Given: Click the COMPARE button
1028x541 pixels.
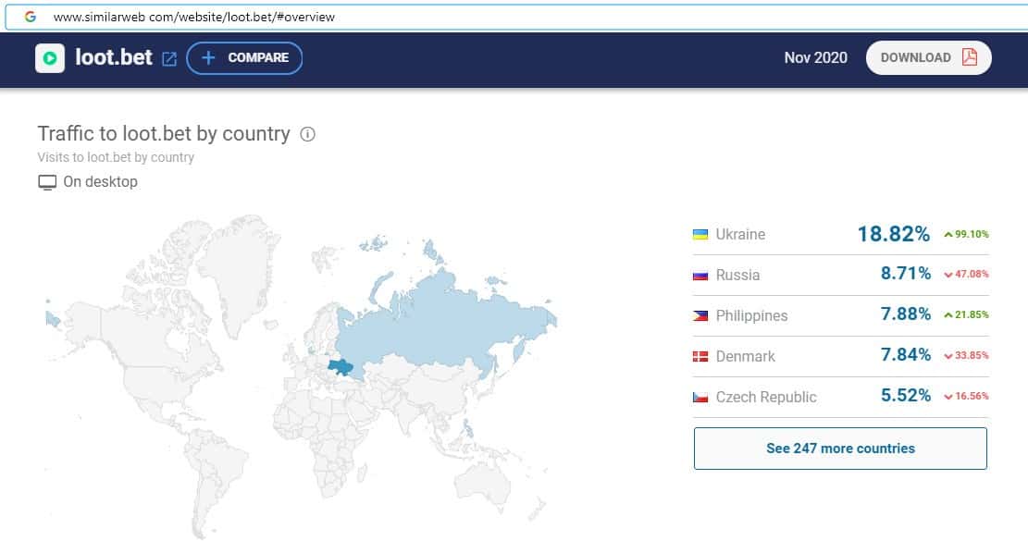Looking at the screenshot, I should (244, 57).
